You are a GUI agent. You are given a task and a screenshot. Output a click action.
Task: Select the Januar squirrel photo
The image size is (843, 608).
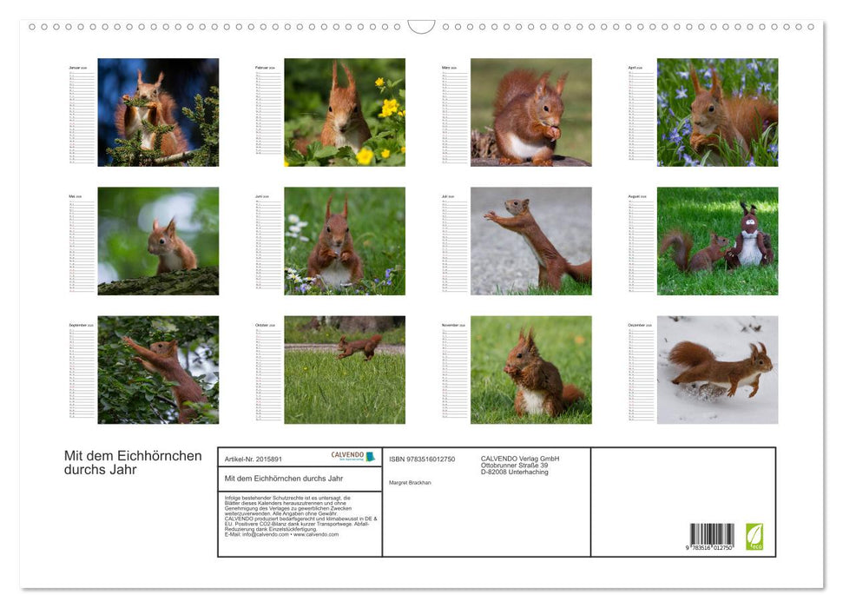(161, 113)
